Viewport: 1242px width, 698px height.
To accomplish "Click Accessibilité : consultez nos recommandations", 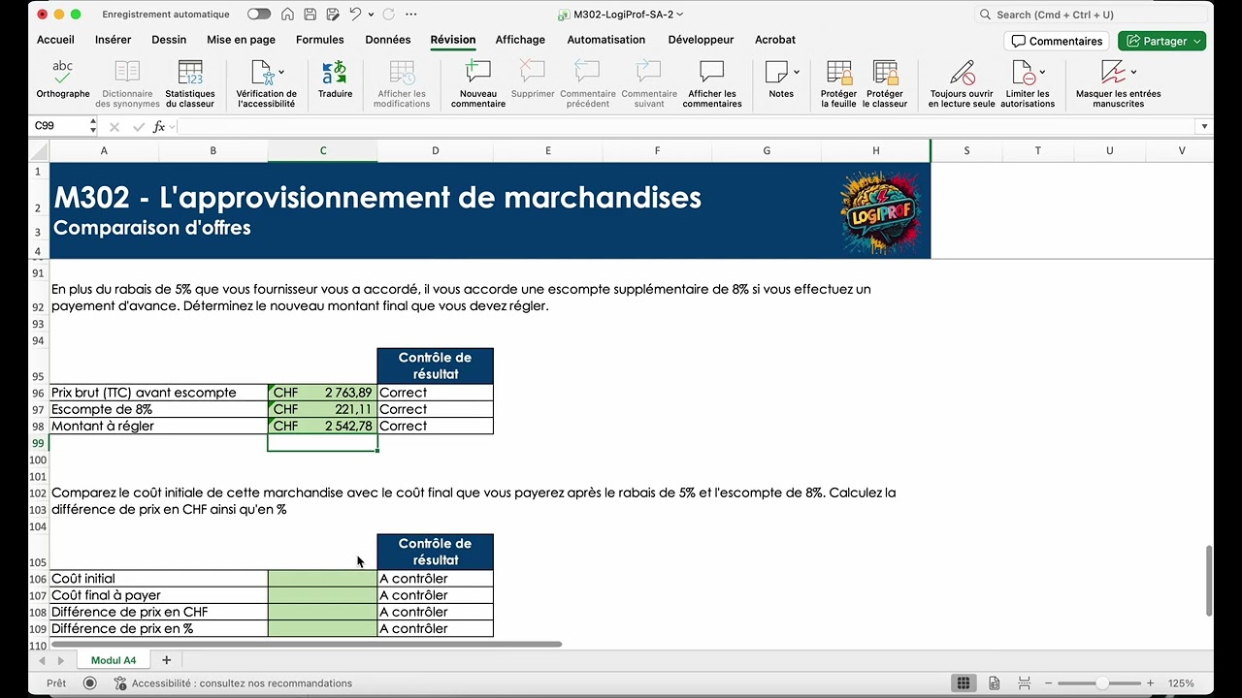I will click(233, 683).
